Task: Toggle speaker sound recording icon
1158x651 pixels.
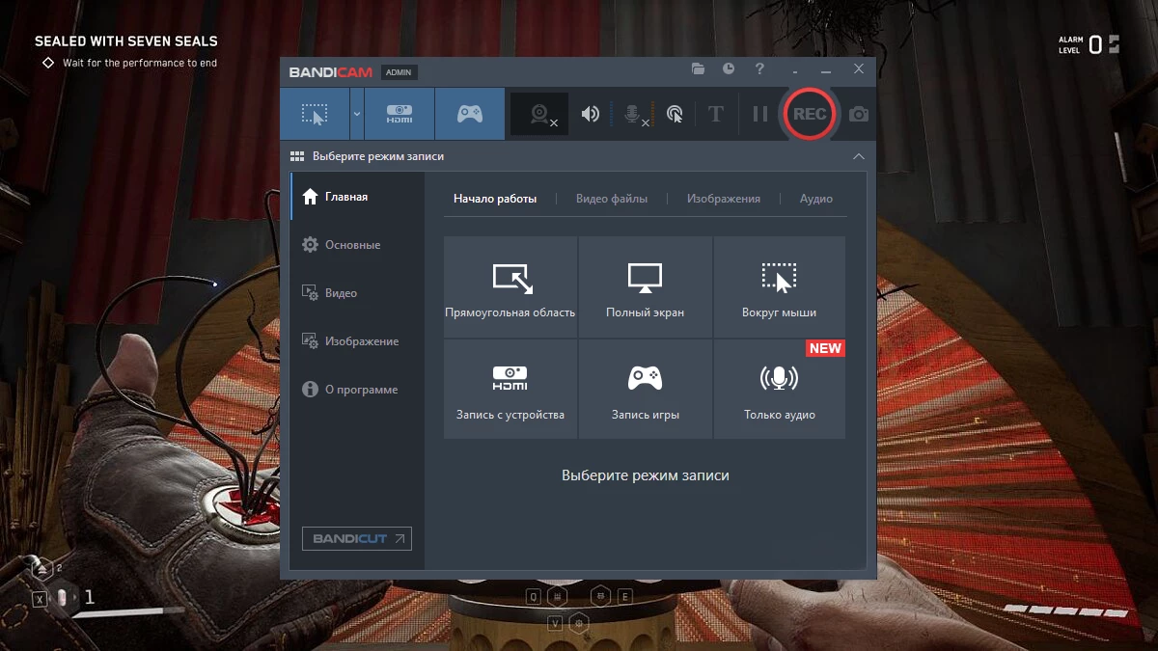Action: [590, 115]
